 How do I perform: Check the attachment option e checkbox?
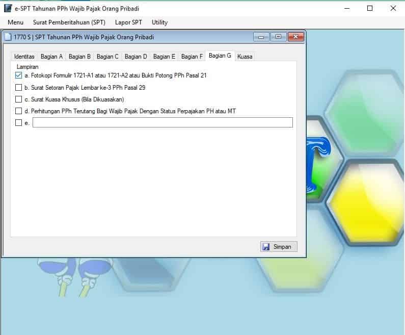coord(19,122)
